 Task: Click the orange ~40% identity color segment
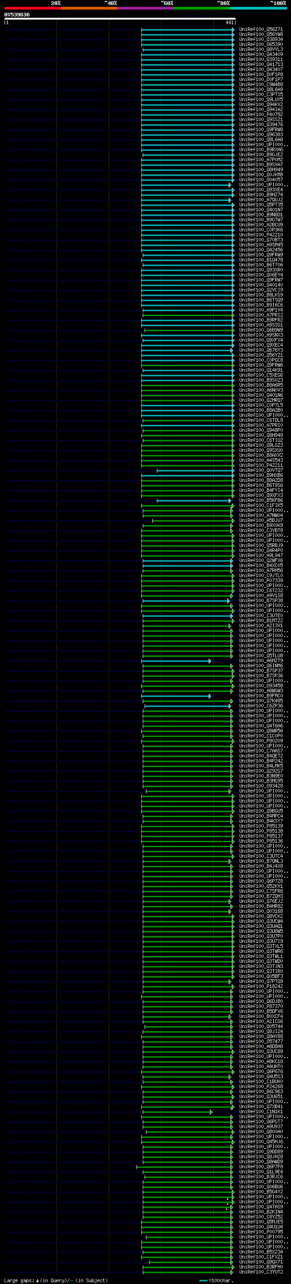coord(89,8)
